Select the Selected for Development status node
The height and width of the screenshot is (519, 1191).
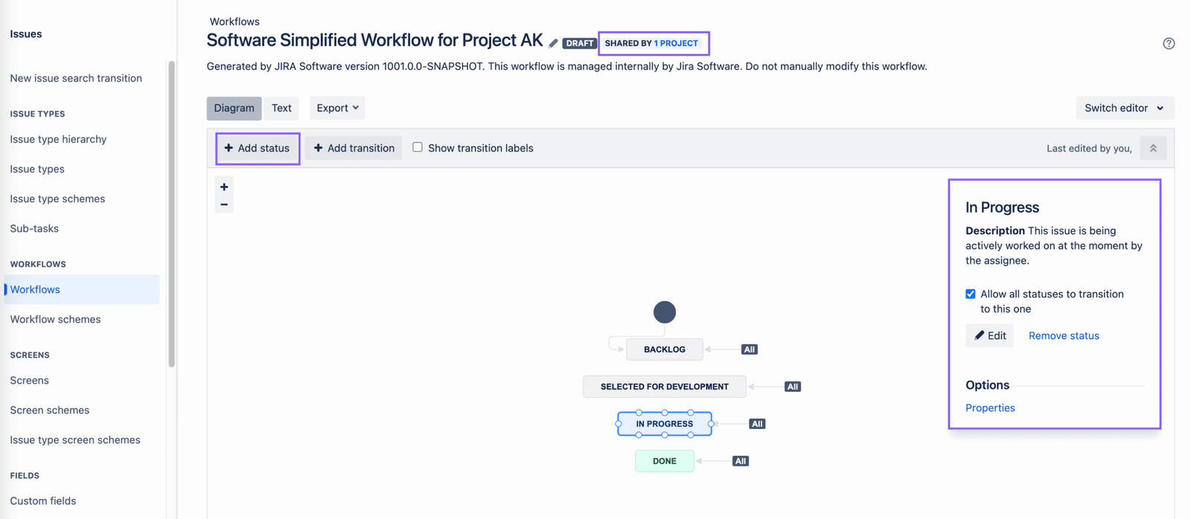pyautogui.click(x=664, y=387)
